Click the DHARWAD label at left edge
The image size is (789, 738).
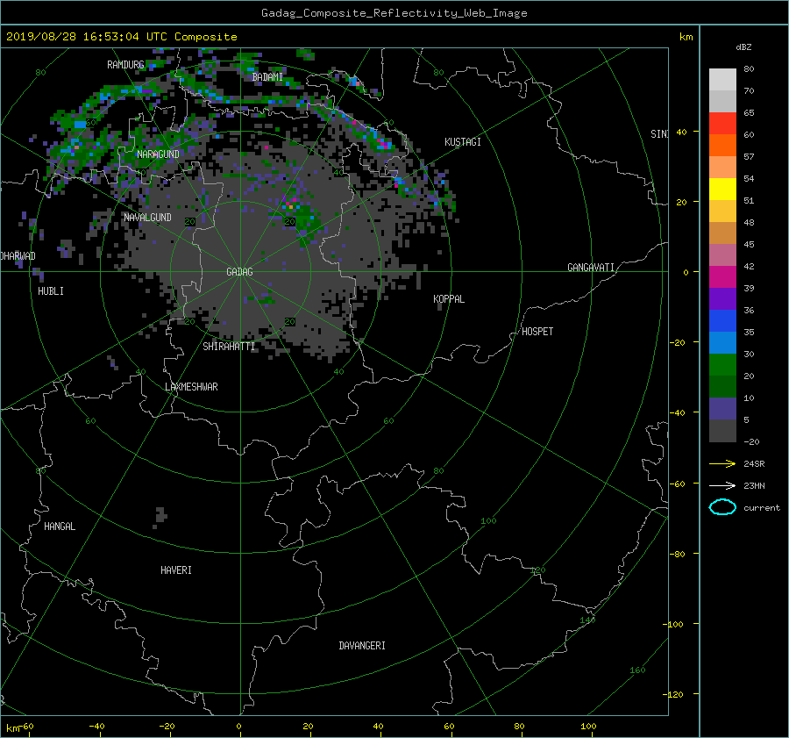(18, 256)
